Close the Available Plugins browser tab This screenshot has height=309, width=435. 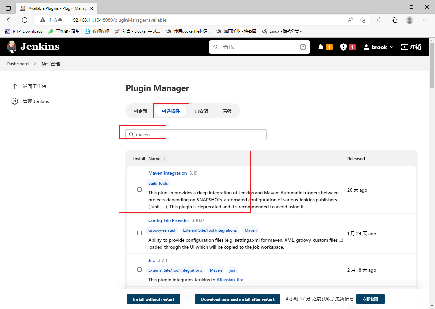click(92, 8)
